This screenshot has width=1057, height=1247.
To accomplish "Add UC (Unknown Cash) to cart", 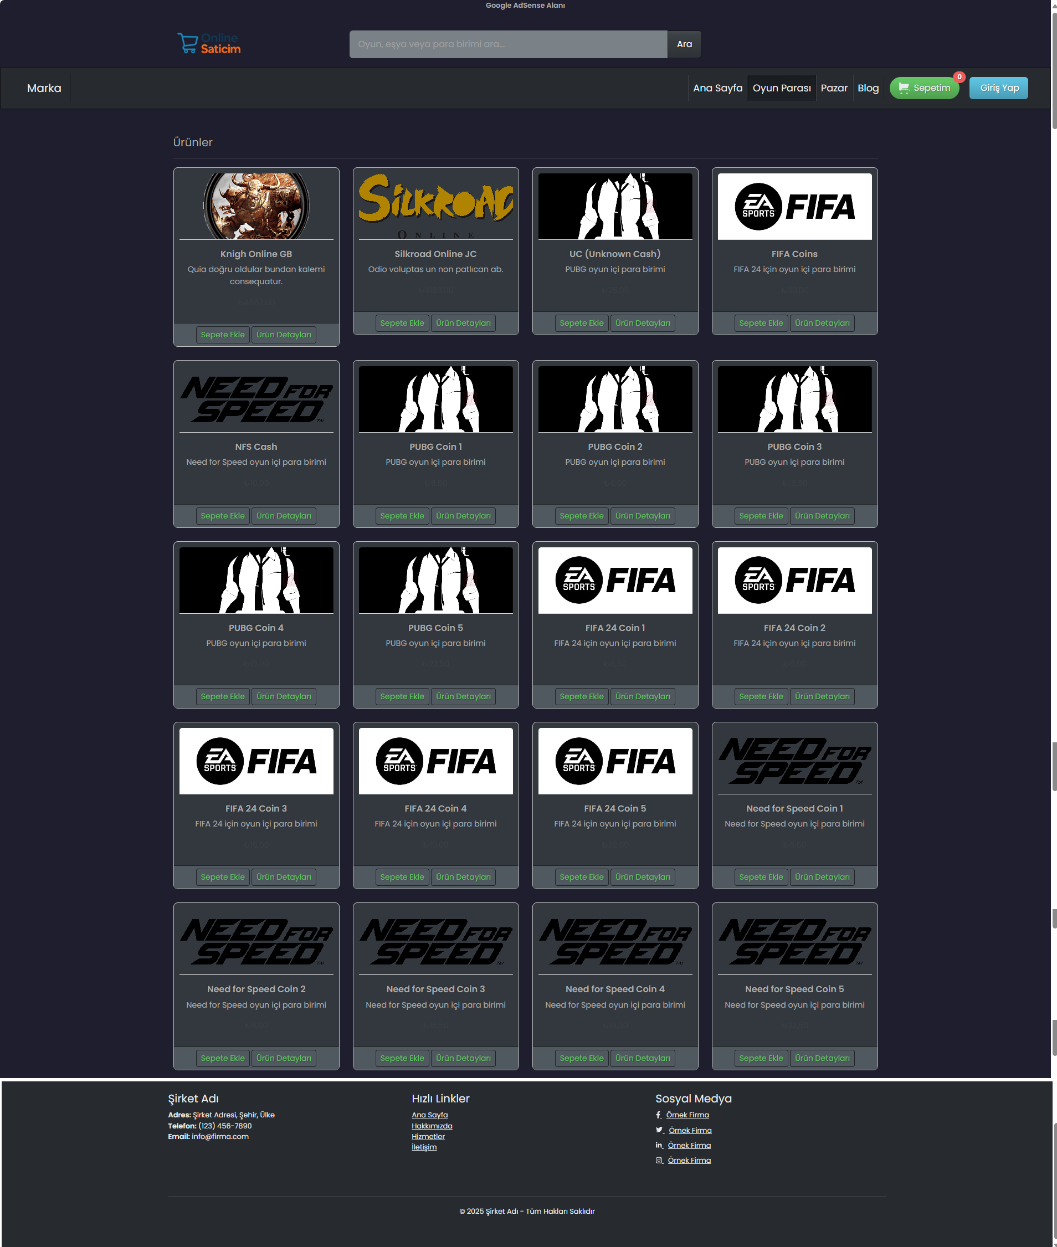I will (x=582, y=323).
